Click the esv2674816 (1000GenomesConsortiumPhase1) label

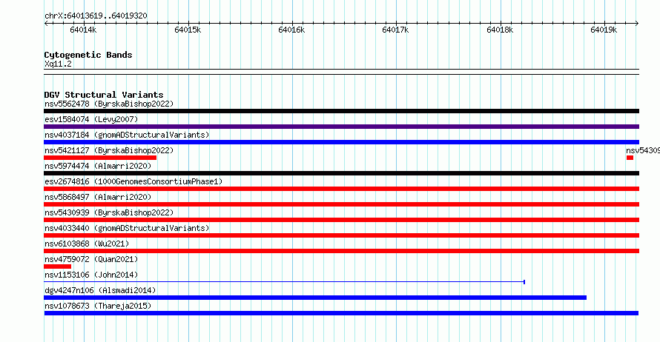(x=133, y=181)
